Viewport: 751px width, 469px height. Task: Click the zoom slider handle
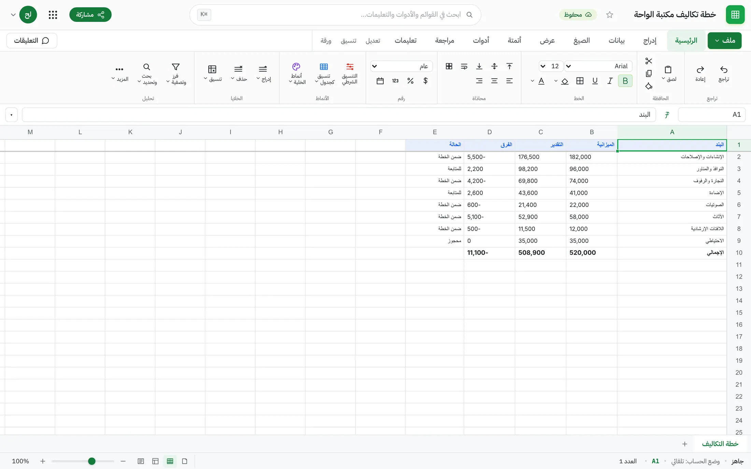(x=91, y=461)
